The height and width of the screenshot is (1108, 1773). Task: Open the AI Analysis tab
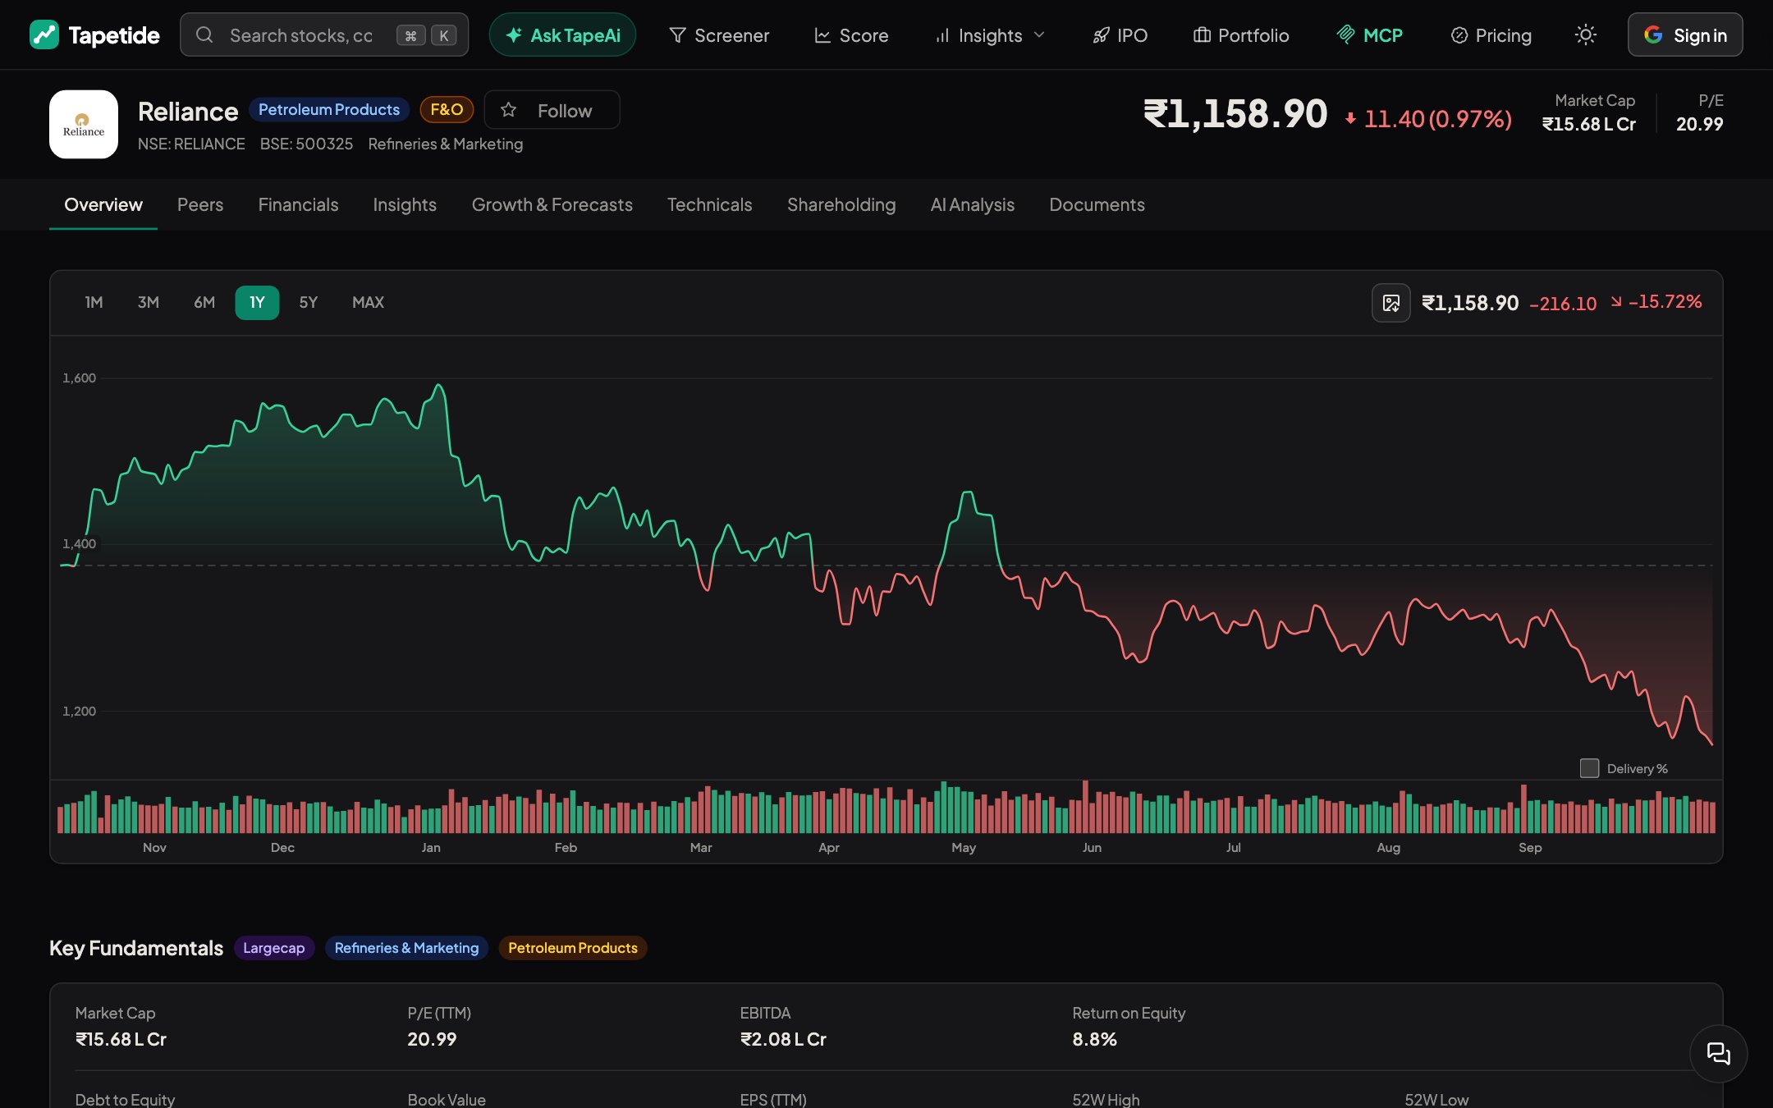(972, 204)
